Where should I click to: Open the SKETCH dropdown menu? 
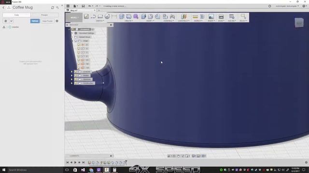tap(100, 21)
